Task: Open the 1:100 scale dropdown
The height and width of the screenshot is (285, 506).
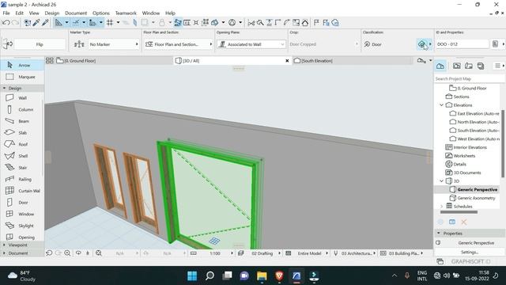Action: pos(214,253)
